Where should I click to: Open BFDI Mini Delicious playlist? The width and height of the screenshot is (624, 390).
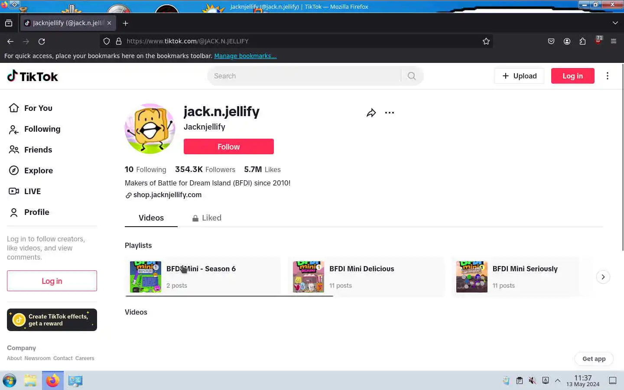click(x=366, y=277)
